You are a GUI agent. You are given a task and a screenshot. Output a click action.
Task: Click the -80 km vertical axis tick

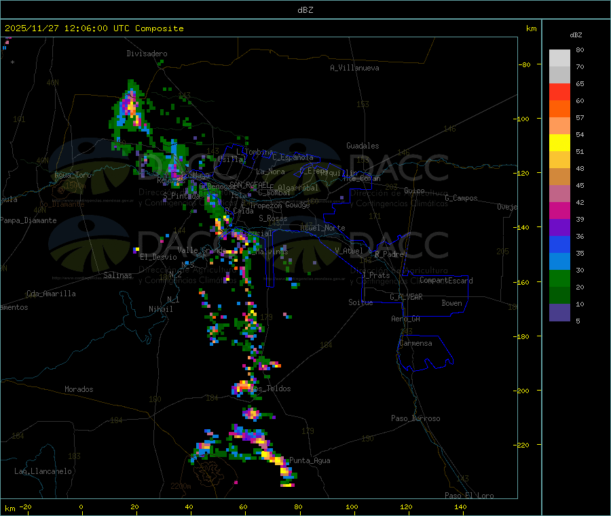point(525,64)
